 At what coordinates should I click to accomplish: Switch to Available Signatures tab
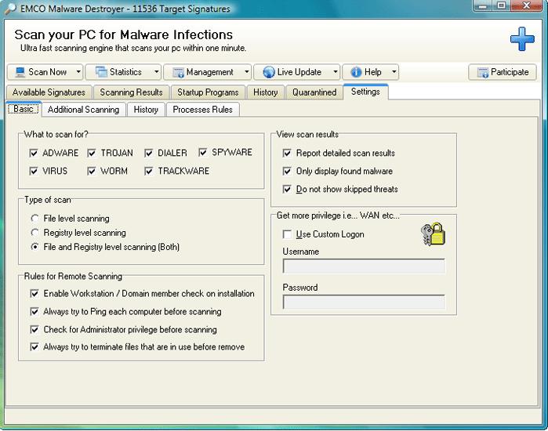click(49, 92)
